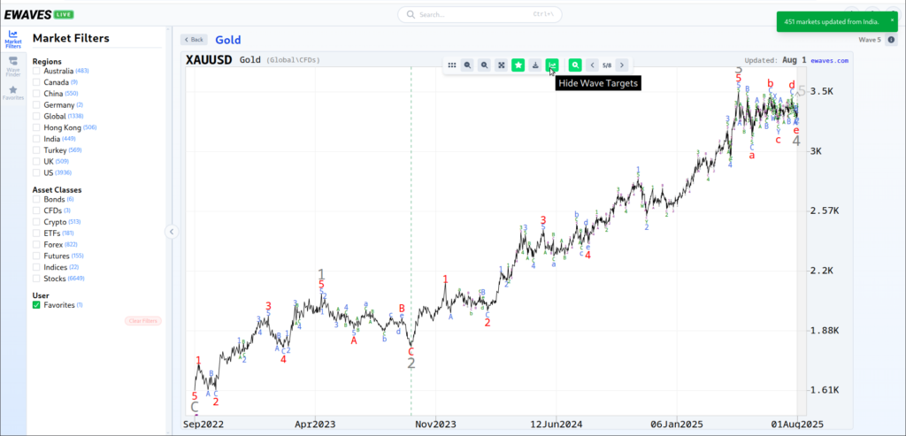Switch to the Favorites sidebar tab
906x436 pixels.
pyautogui.click(x=13, y=93)
